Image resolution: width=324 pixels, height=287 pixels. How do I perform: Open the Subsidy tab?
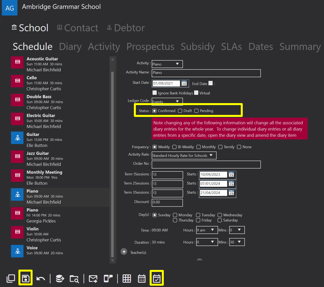198,47
